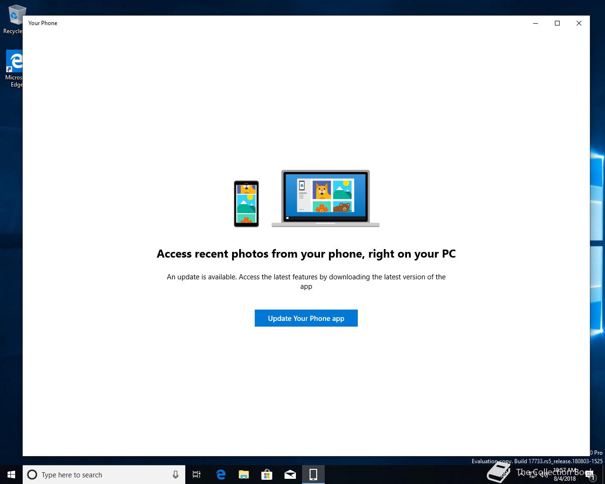
Task: Maximize the Your Phone window
Action: (557, 23)
